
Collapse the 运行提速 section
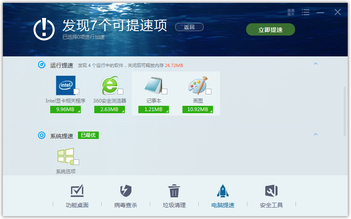coord(315,64)
